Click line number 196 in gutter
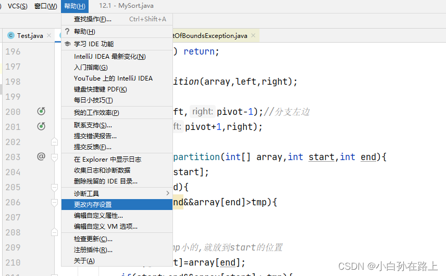This screenshot has width=446, height=276. click(13, 51)
